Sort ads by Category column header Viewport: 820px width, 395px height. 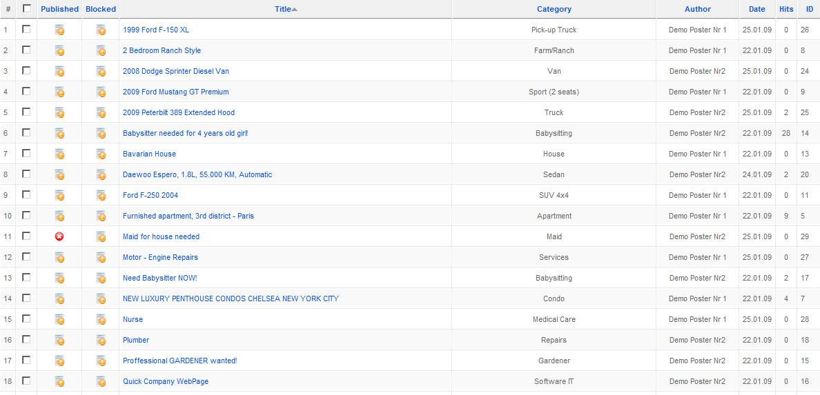tap(554, 9)
